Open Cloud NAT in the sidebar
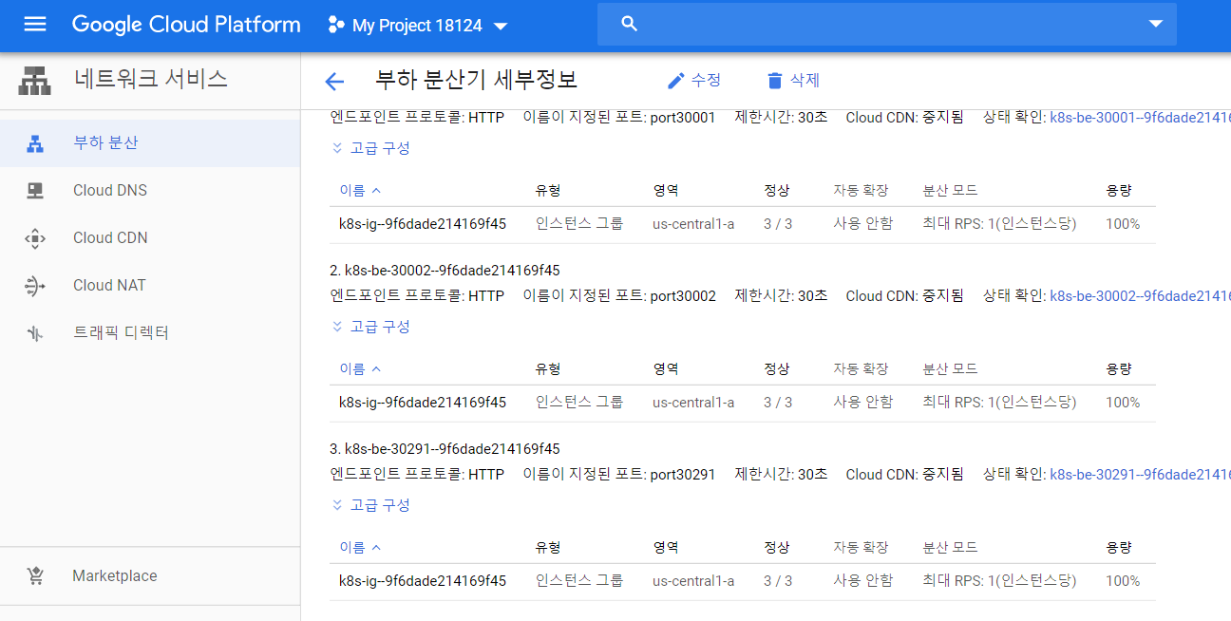1231x621 pixels. click(x=150, y=286)
